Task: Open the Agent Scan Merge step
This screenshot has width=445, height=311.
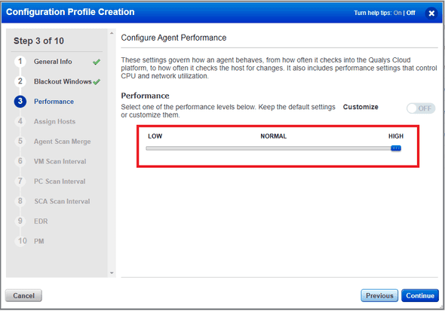Action: coord(62,142)
